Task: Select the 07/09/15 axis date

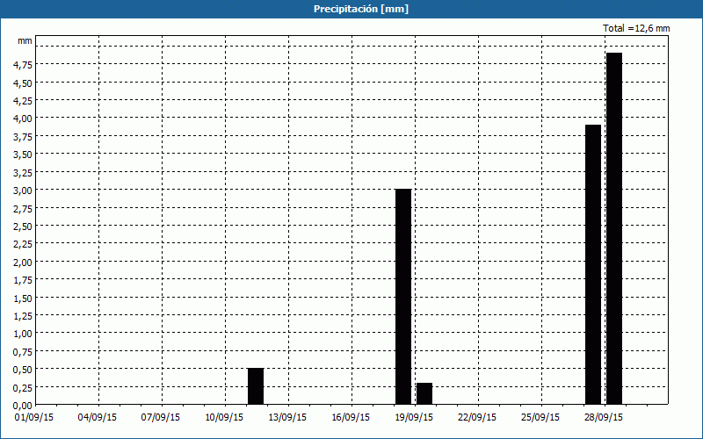Action: click(161, 418)
